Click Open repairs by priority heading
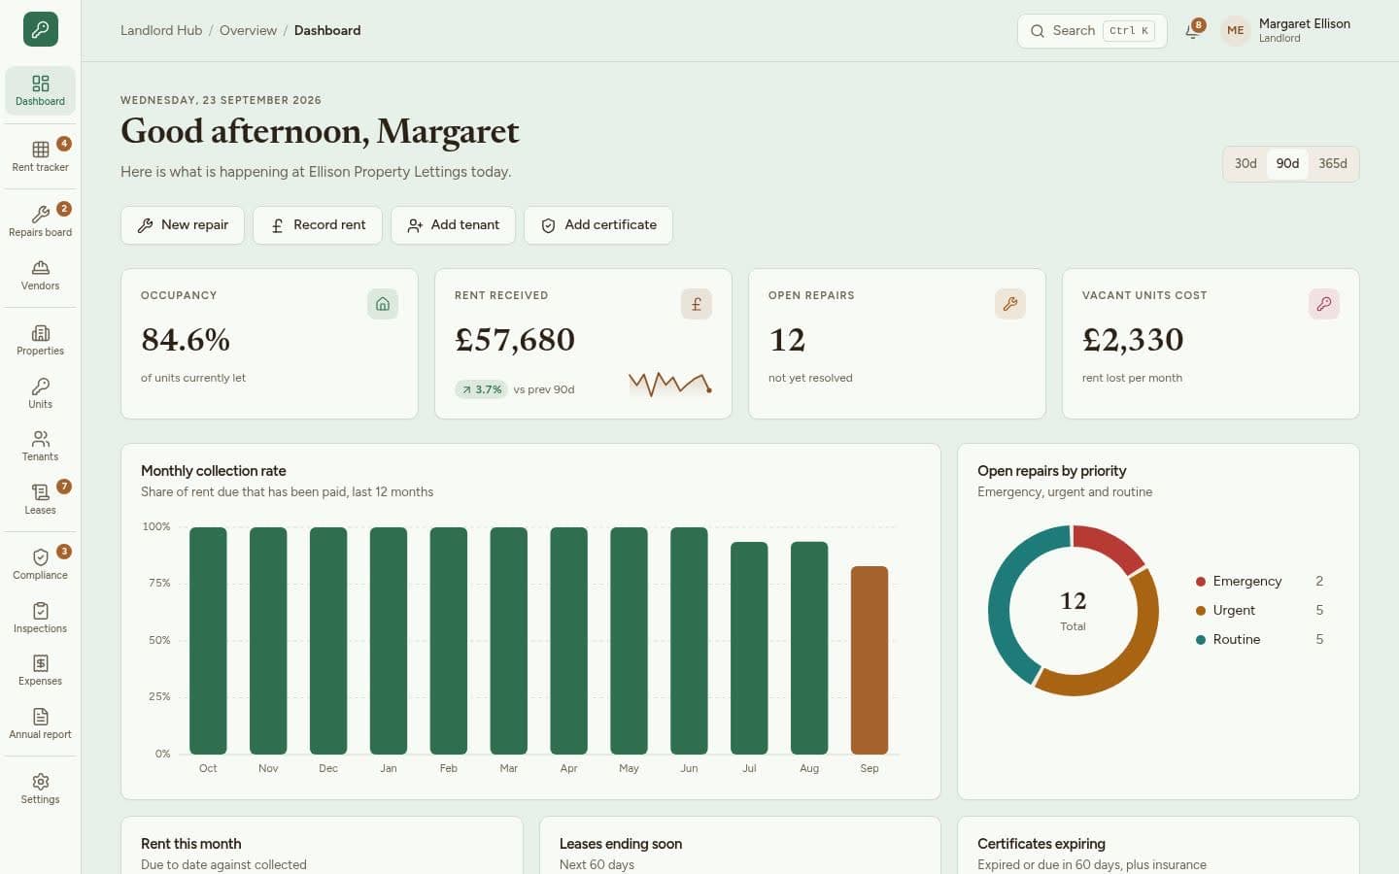 coord(1052,471)
